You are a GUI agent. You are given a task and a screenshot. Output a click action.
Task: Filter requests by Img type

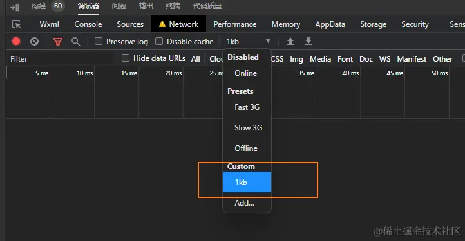[x=296, y=59]
